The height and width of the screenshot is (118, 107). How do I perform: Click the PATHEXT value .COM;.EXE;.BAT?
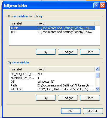65,89
